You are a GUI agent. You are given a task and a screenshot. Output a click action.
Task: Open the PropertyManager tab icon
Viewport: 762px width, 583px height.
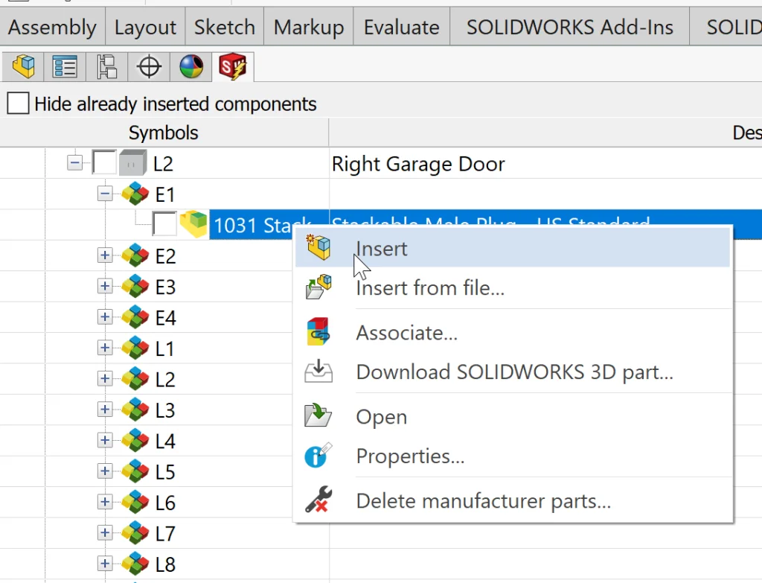65,67
